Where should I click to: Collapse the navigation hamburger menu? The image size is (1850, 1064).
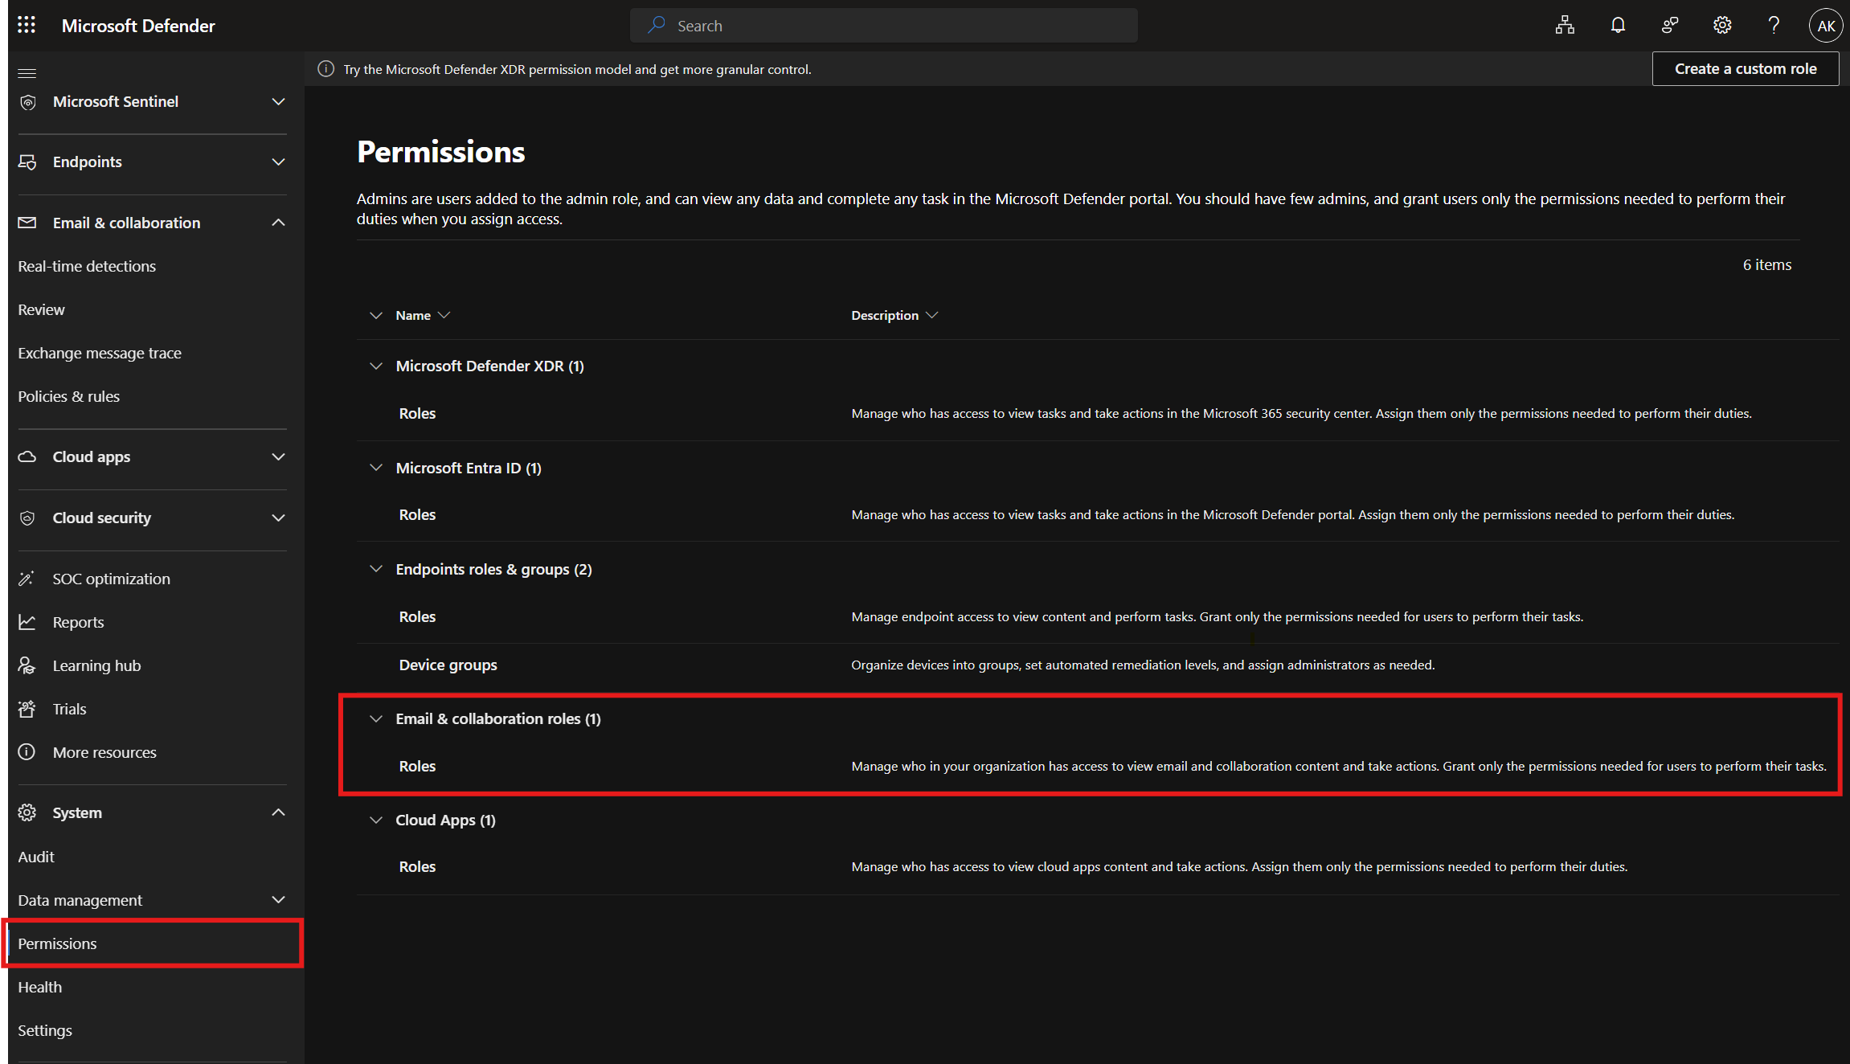[27, 72]
